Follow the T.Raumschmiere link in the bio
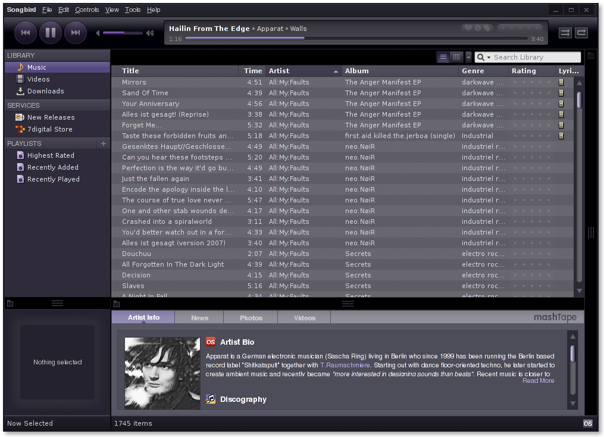The width and height of the screenshot is (604, 437). (345, 365)
